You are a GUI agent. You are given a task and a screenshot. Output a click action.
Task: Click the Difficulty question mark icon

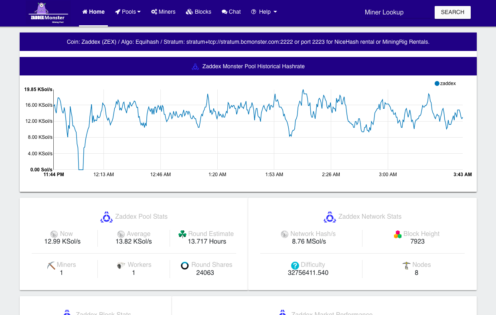[x=295, y=265]
